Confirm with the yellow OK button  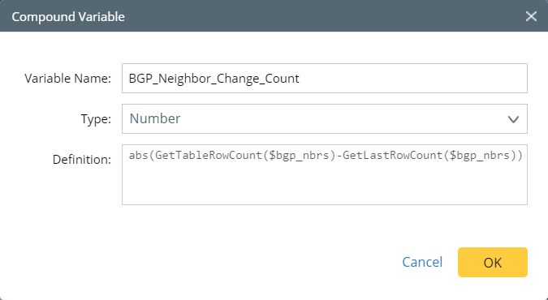[493, 262]
